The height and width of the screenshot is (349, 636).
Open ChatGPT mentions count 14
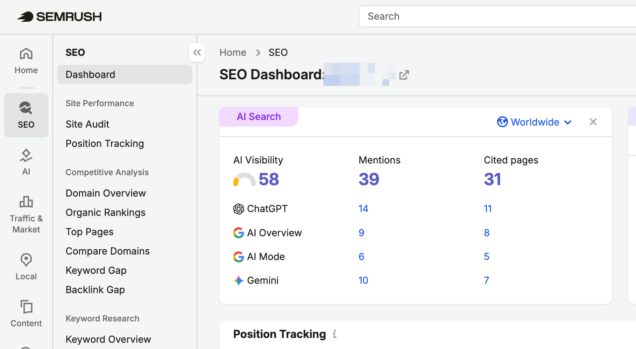point(363,209)
